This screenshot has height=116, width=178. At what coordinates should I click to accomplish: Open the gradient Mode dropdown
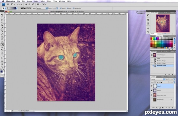coord(42,8)
